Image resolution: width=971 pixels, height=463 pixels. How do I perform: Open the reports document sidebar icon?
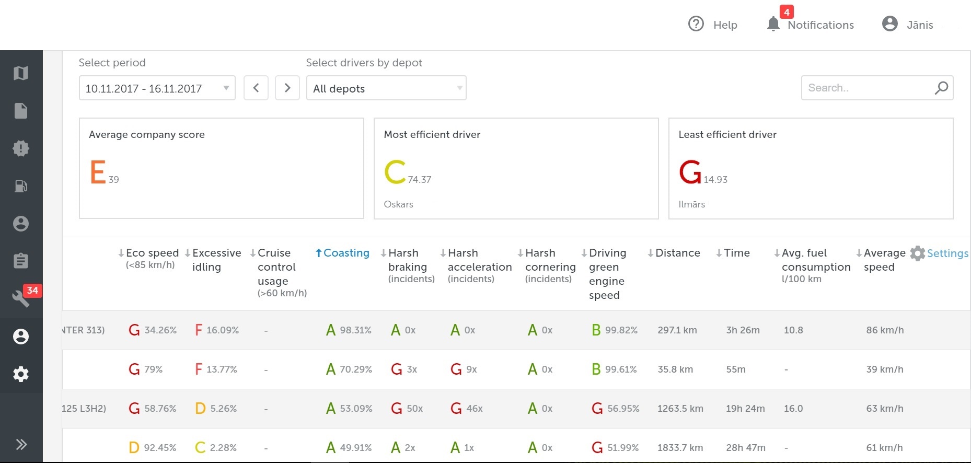pyautogui.click(x=21, y=111)
